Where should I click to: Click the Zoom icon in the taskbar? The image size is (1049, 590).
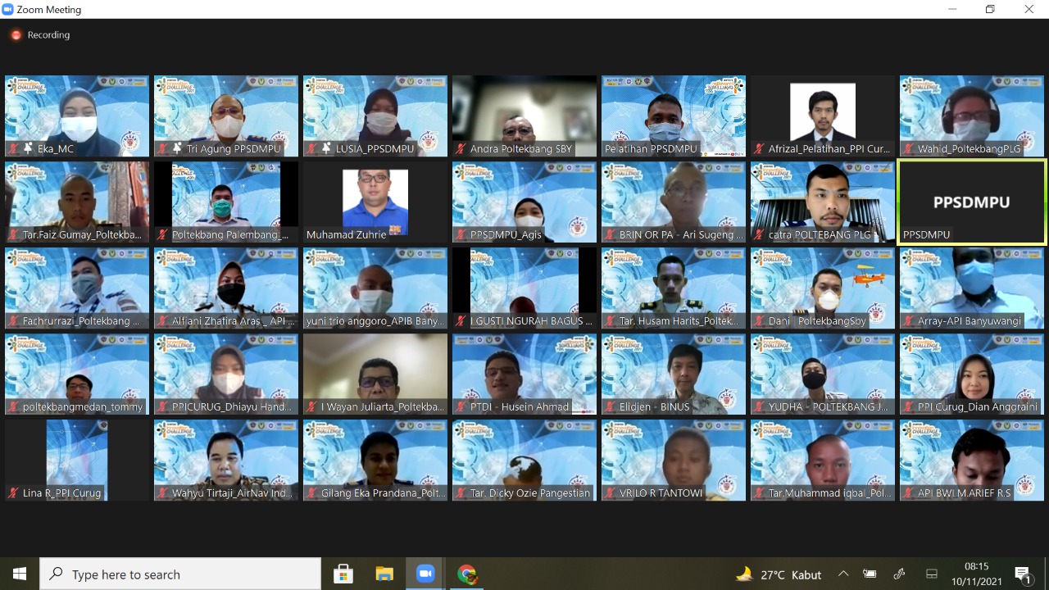[x=425, y=574]
